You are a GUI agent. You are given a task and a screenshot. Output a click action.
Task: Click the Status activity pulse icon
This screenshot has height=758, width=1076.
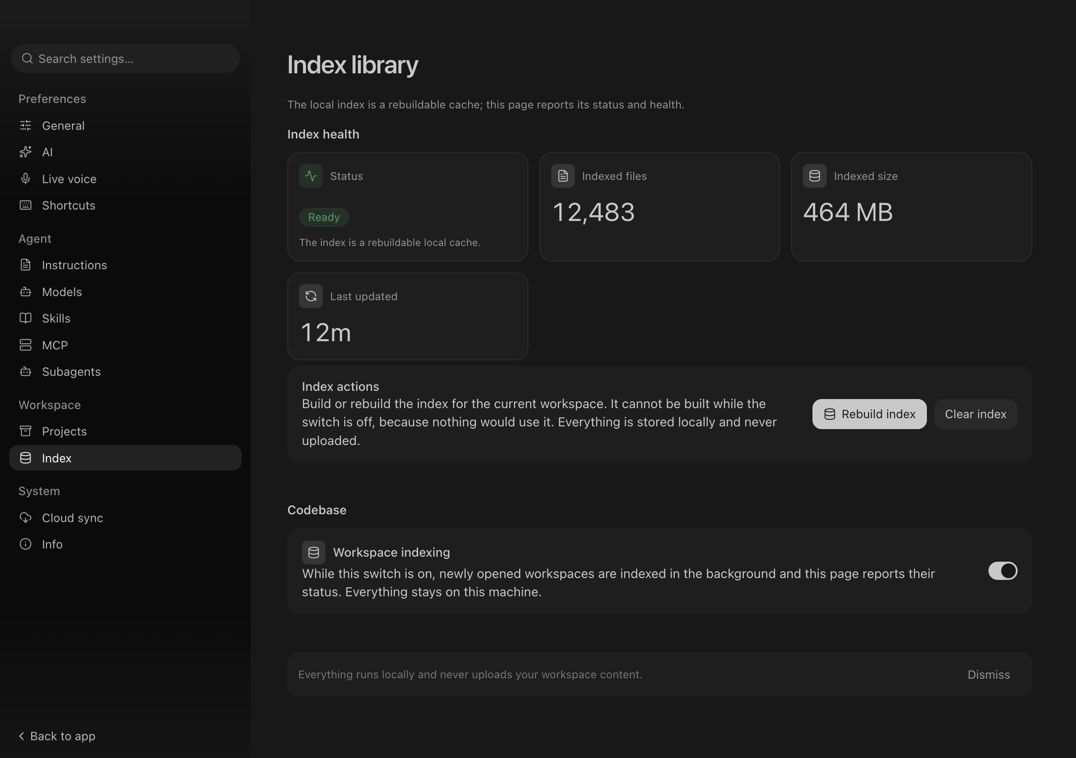310,176
